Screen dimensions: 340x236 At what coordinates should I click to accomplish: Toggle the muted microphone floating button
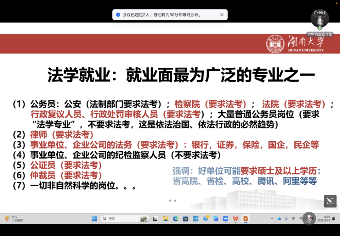pos(309,218)
